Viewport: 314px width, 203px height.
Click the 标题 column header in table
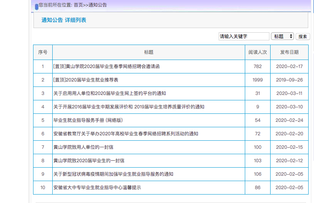tap(149, 52)
